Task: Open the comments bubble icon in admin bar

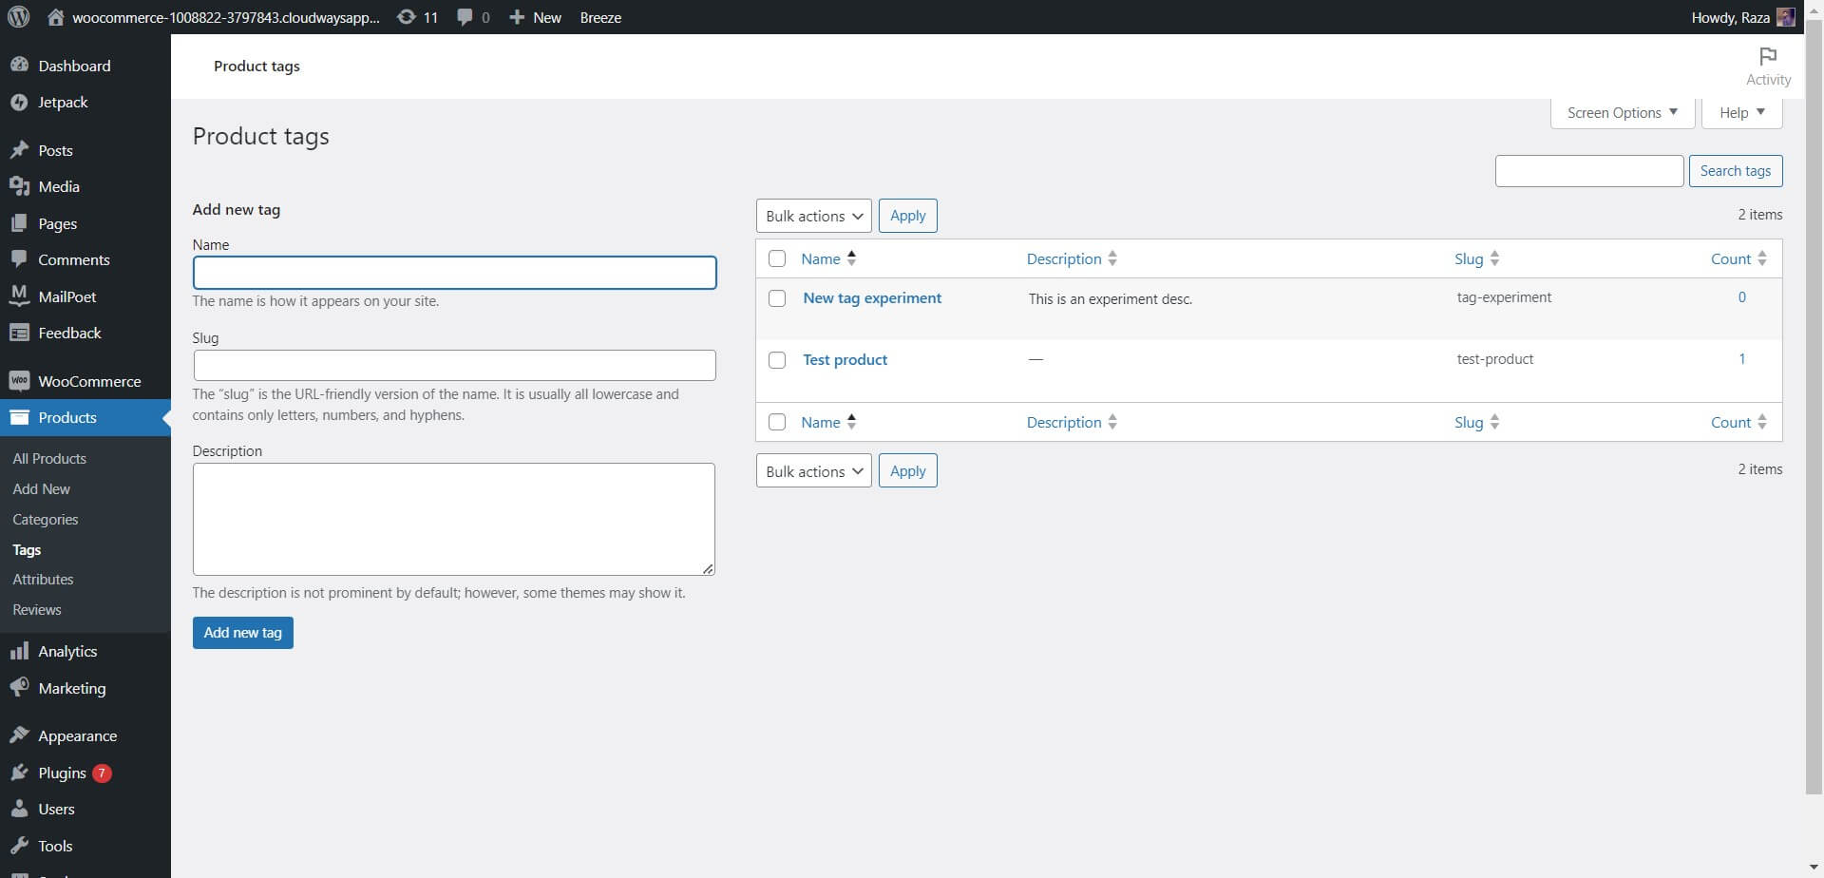Action: (465, 17)
